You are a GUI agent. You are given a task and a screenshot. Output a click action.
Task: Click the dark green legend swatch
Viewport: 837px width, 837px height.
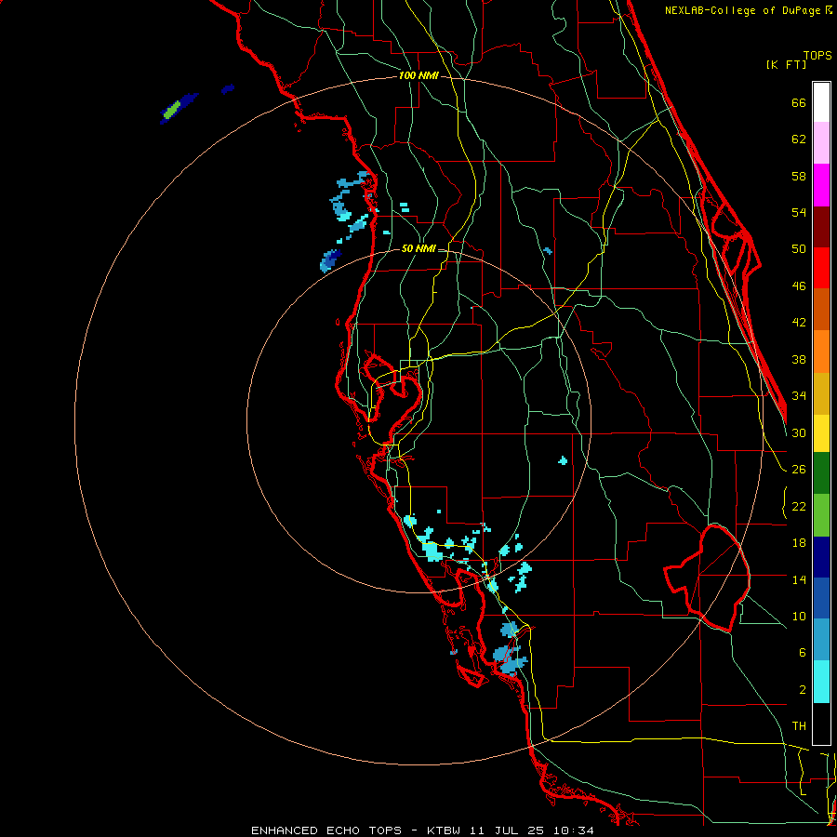[821, 473]
